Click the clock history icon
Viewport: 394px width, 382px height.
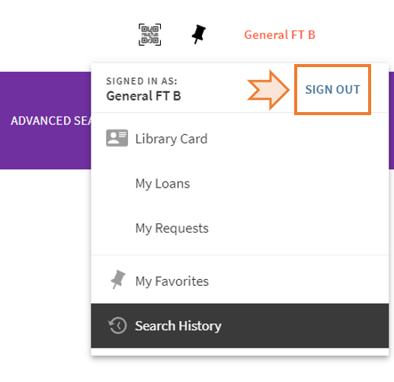[117, 326]
